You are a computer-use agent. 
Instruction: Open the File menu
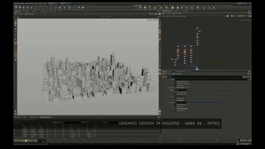[x=16, y=4]
